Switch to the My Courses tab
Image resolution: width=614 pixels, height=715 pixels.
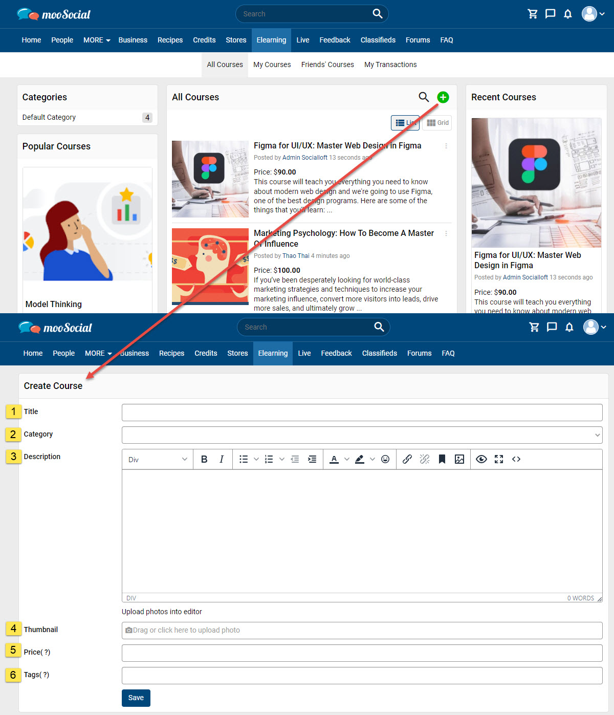click(272, 64)
